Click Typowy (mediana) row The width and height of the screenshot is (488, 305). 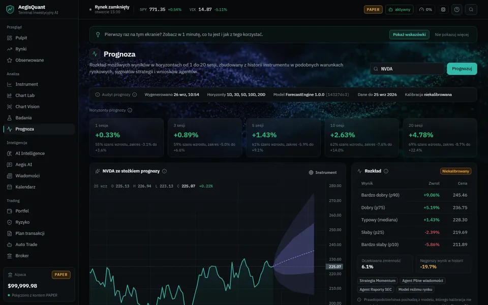(x=414, y=220)
